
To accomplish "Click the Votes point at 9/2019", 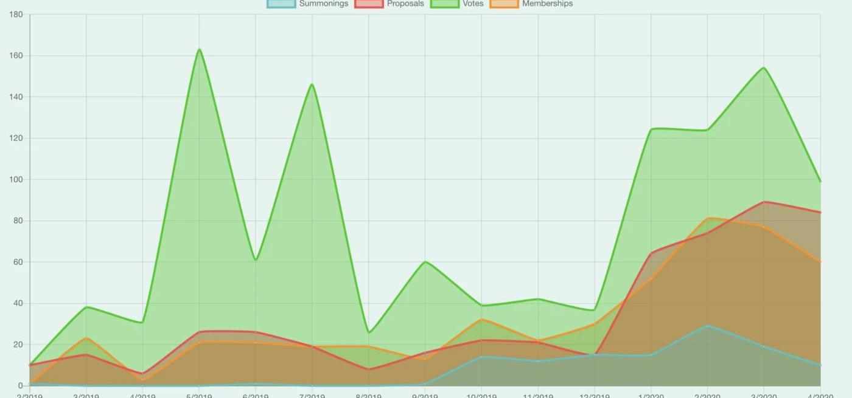I will (425, 262).
